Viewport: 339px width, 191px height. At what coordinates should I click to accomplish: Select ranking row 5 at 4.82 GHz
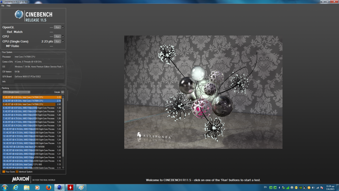[32, 111]
